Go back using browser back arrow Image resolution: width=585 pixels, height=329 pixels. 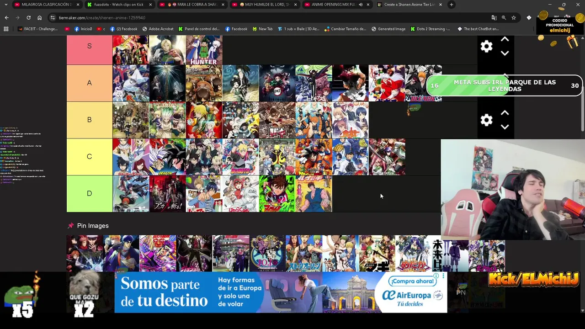tap(6, 17)
